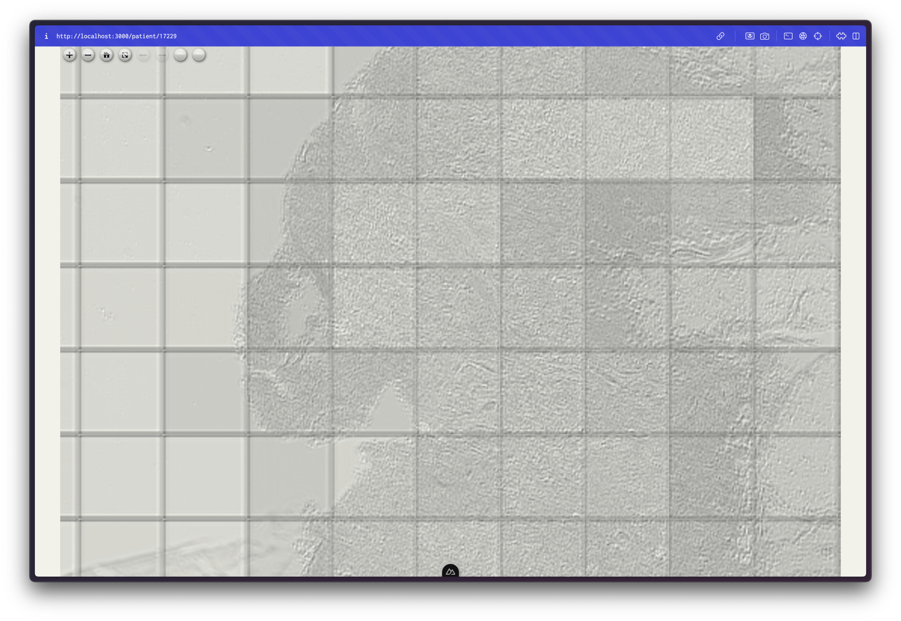This screenshot has height=621, width=901.
Task: Toggle full page viewer mode
Action: pos(125,55)
